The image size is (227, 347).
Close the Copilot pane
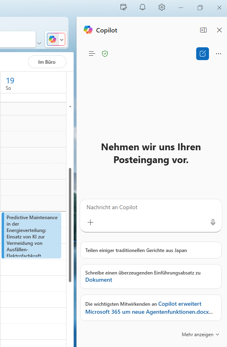219,30
